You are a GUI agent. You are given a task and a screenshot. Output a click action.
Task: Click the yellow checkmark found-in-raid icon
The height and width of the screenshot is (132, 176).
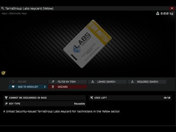click(3, 73)
